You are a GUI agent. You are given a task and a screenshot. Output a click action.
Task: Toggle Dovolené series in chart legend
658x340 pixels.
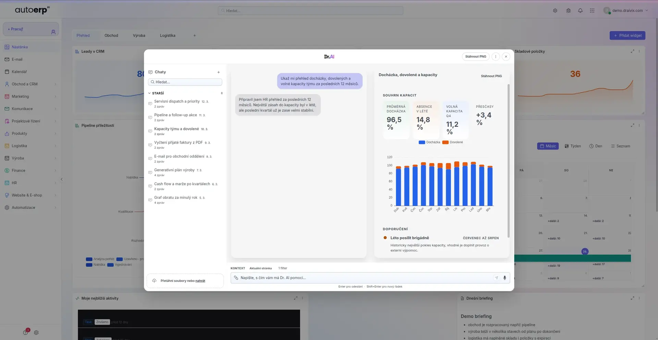click(x=453, y=142)
